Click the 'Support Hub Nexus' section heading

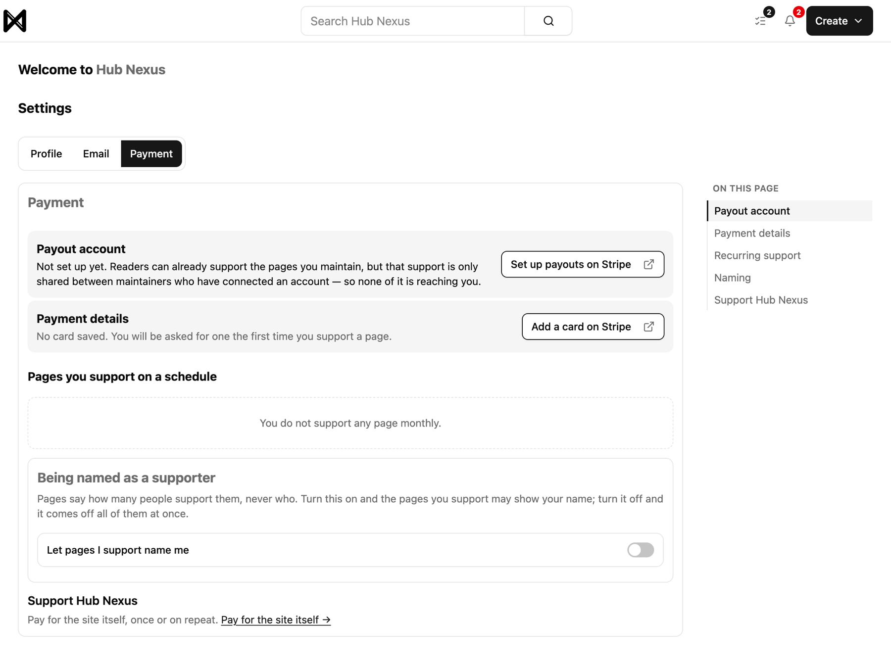(x=83, y=601)
